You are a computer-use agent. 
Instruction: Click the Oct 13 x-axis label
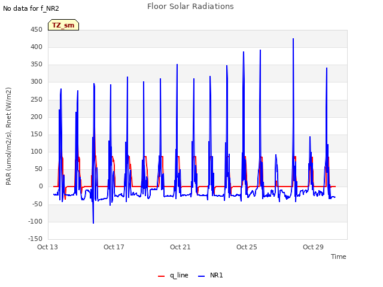tap(47, 247)
